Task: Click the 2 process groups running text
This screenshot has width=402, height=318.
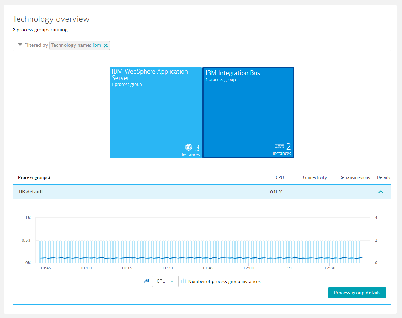Action: [x=40, y=30]
